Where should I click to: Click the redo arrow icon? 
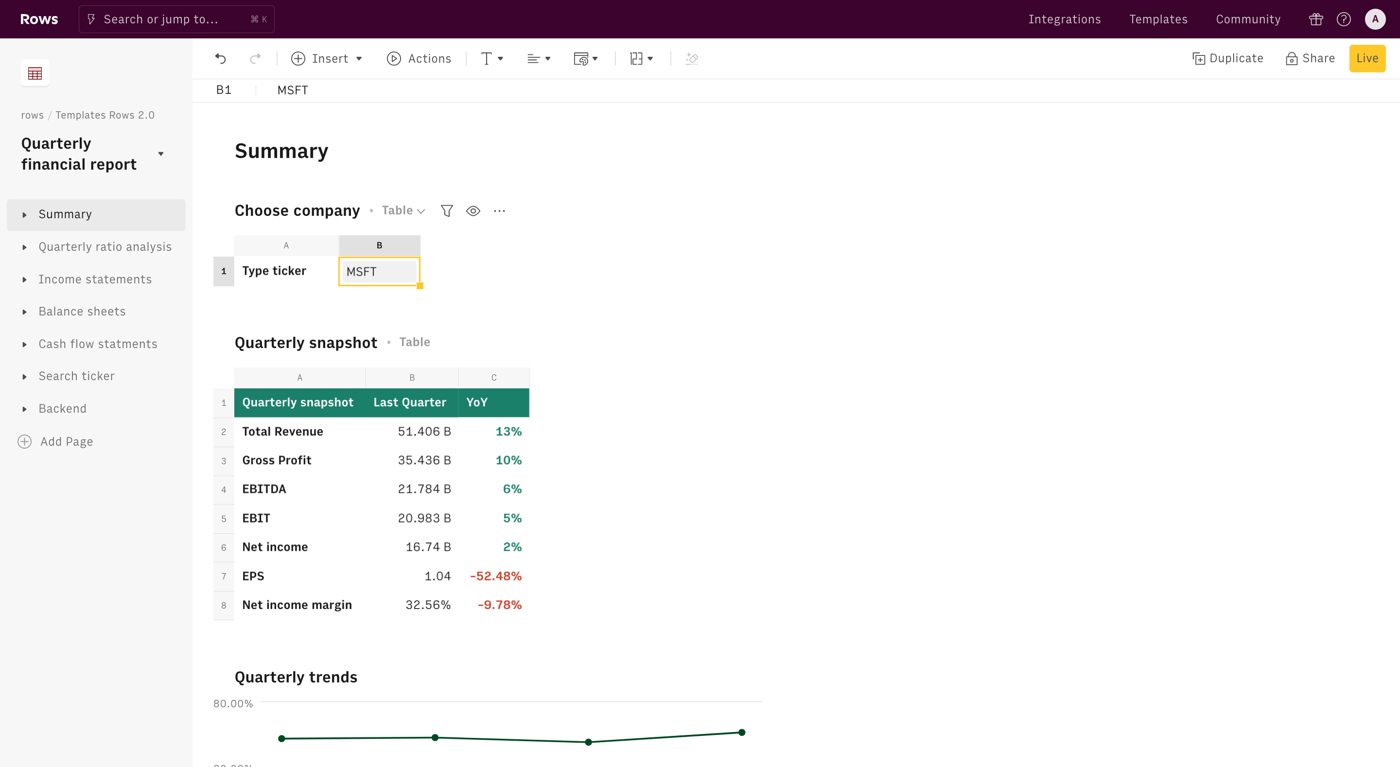coord(254,58)
